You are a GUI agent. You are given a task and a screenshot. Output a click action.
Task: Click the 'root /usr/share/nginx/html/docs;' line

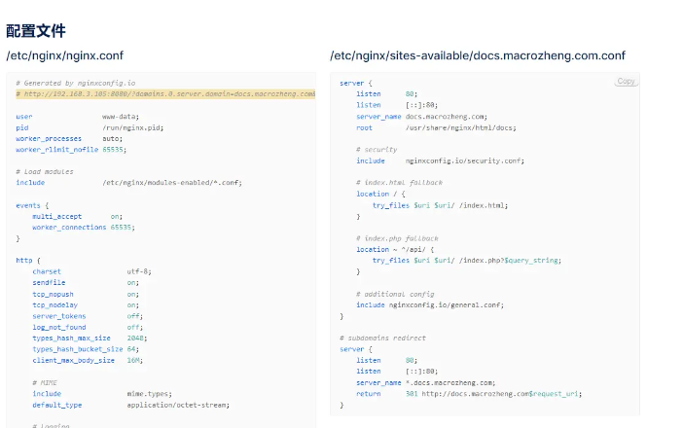click(436, 128)
